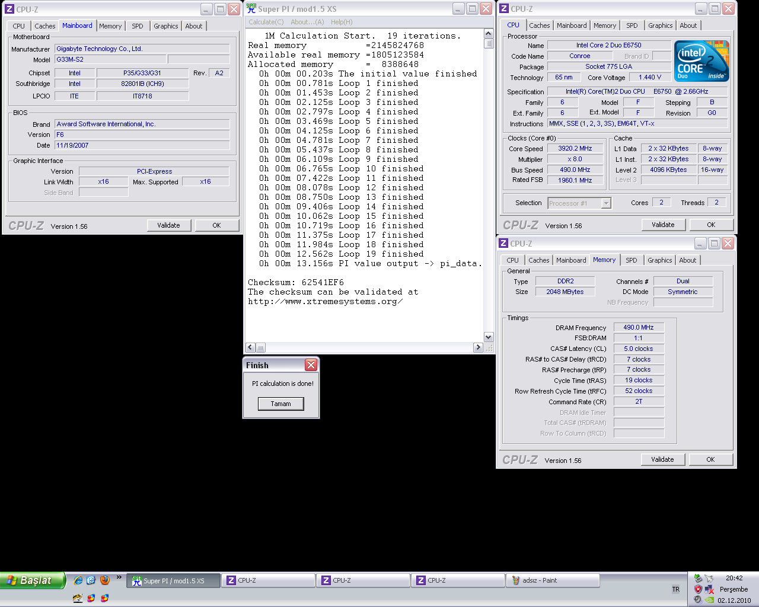Launch Firefox from quick launch
This screenshot has width=759, height=607.
(105, 580)
